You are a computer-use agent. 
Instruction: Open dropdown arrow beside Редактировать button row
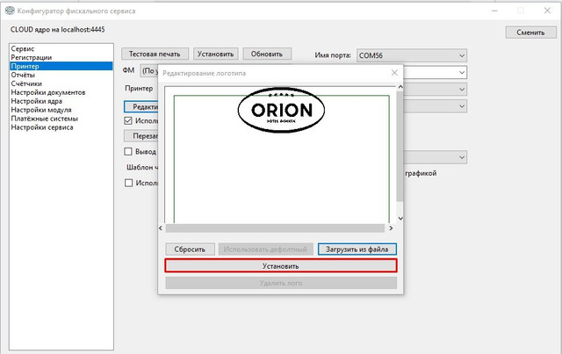coord(462,106)
